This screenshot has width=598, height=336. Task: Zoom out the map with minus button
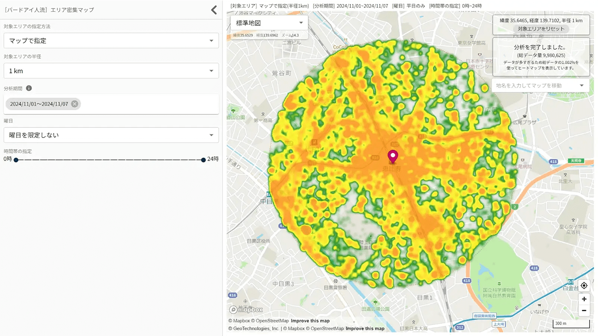(584, 310)
